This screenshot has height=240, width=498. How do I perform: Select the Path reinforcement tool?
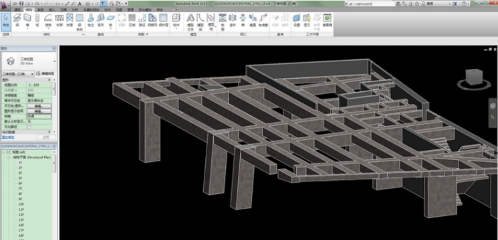[x=142, y=20]
